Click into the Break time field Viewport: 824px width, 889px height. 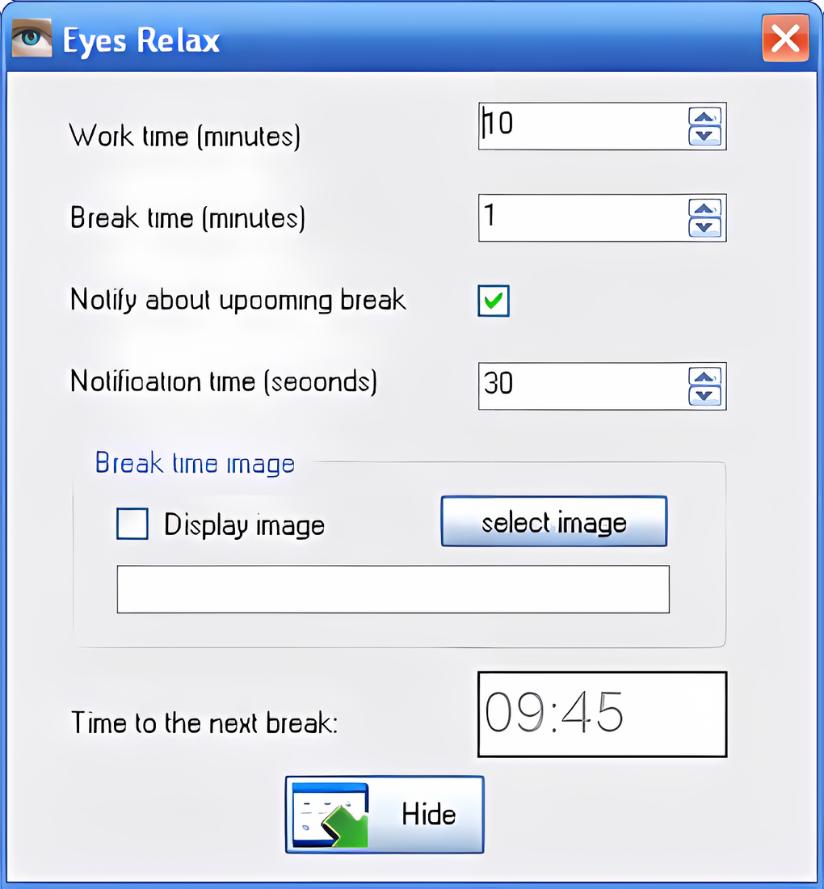tap(582, 217)
